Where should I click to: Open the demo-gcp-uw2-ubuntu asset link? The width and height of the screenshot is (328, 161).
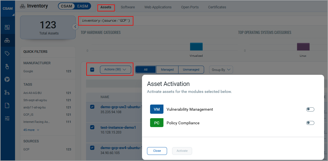(x=121, y=107)
